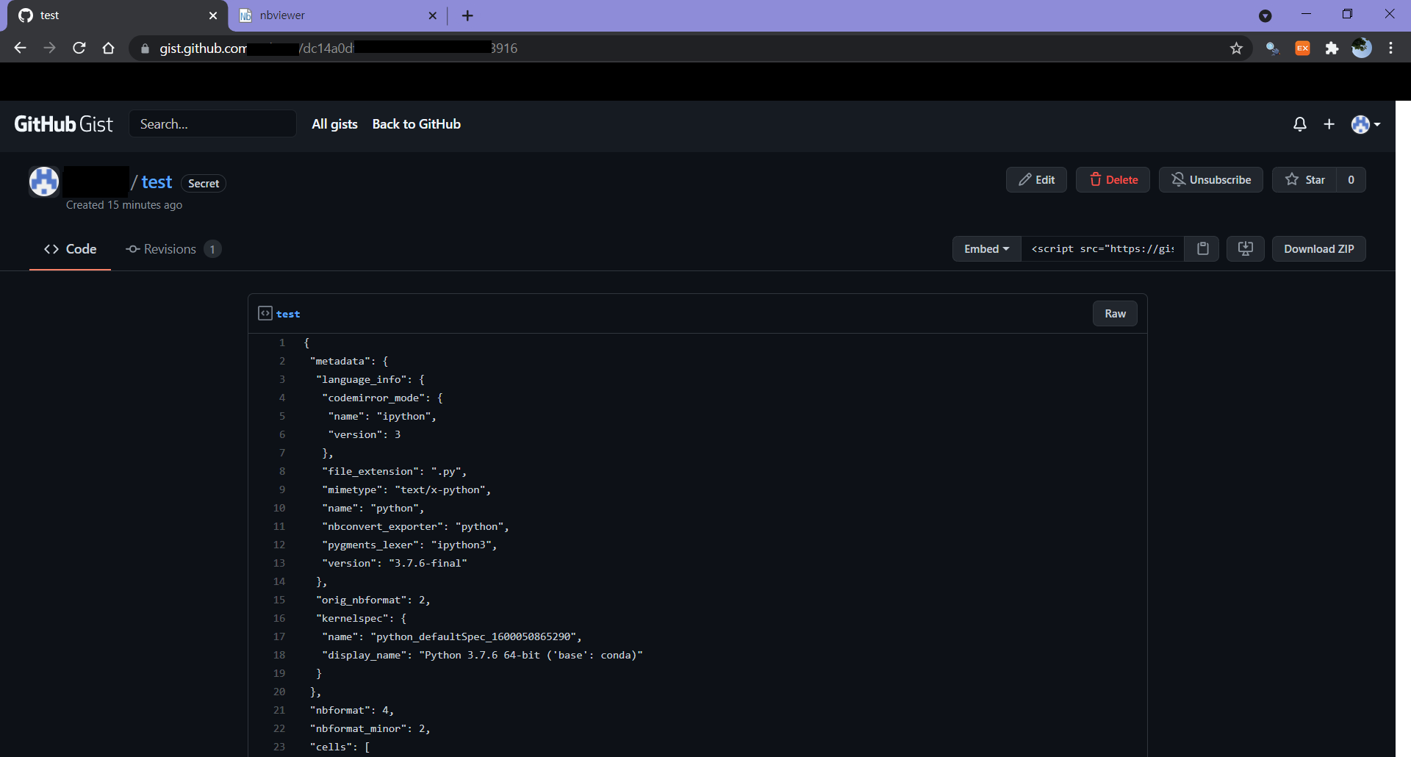Screen dimensions: 1411x757
Task: Open the tab search dropdown in title bar
Action: 1265,15
